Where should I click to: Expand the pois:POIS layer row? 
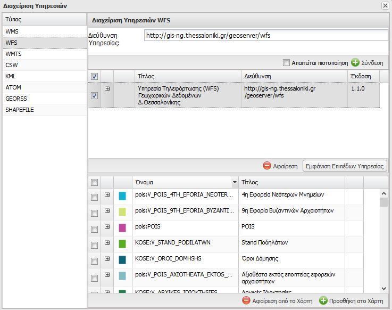click(x=107, y=226)
